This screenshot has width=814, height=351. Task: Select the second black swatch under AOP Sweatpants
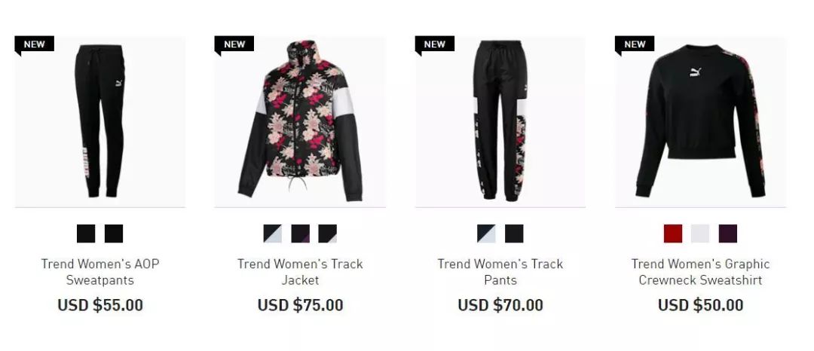[x=114, y=233]
